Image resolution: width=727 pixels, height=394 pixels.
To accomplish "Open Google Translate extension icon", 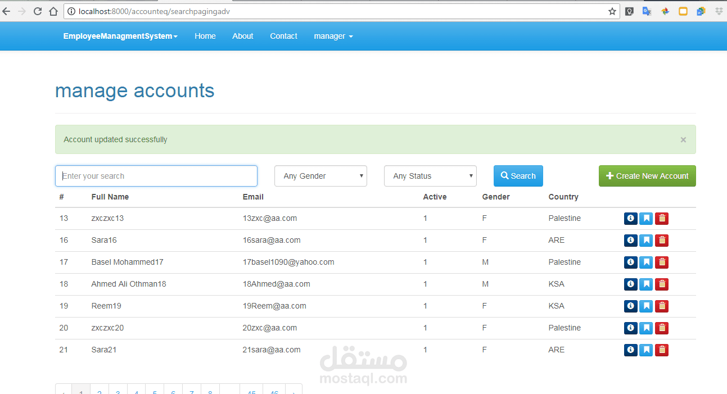I will 647,11.
